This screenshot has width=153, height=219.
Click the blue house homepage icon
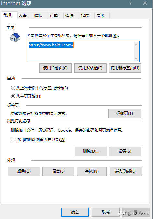click(15, 37)
